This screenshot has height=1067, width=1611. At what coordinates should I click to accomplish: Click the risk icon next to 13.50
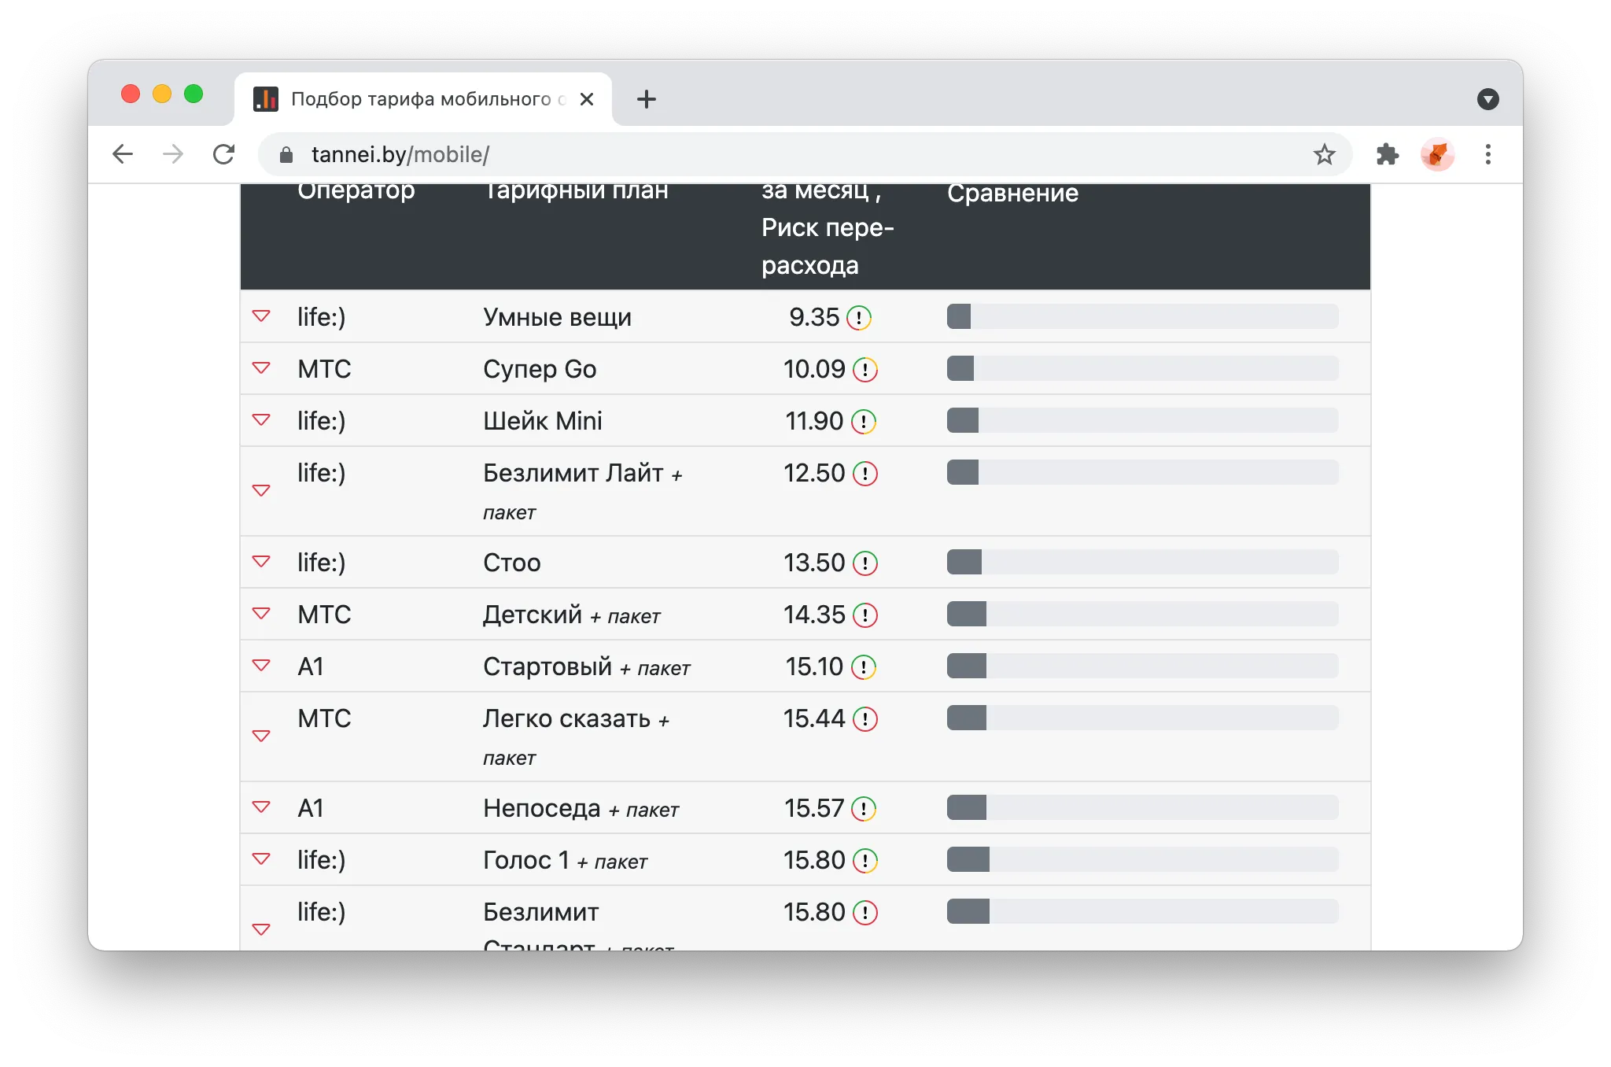tap(865, 563)
